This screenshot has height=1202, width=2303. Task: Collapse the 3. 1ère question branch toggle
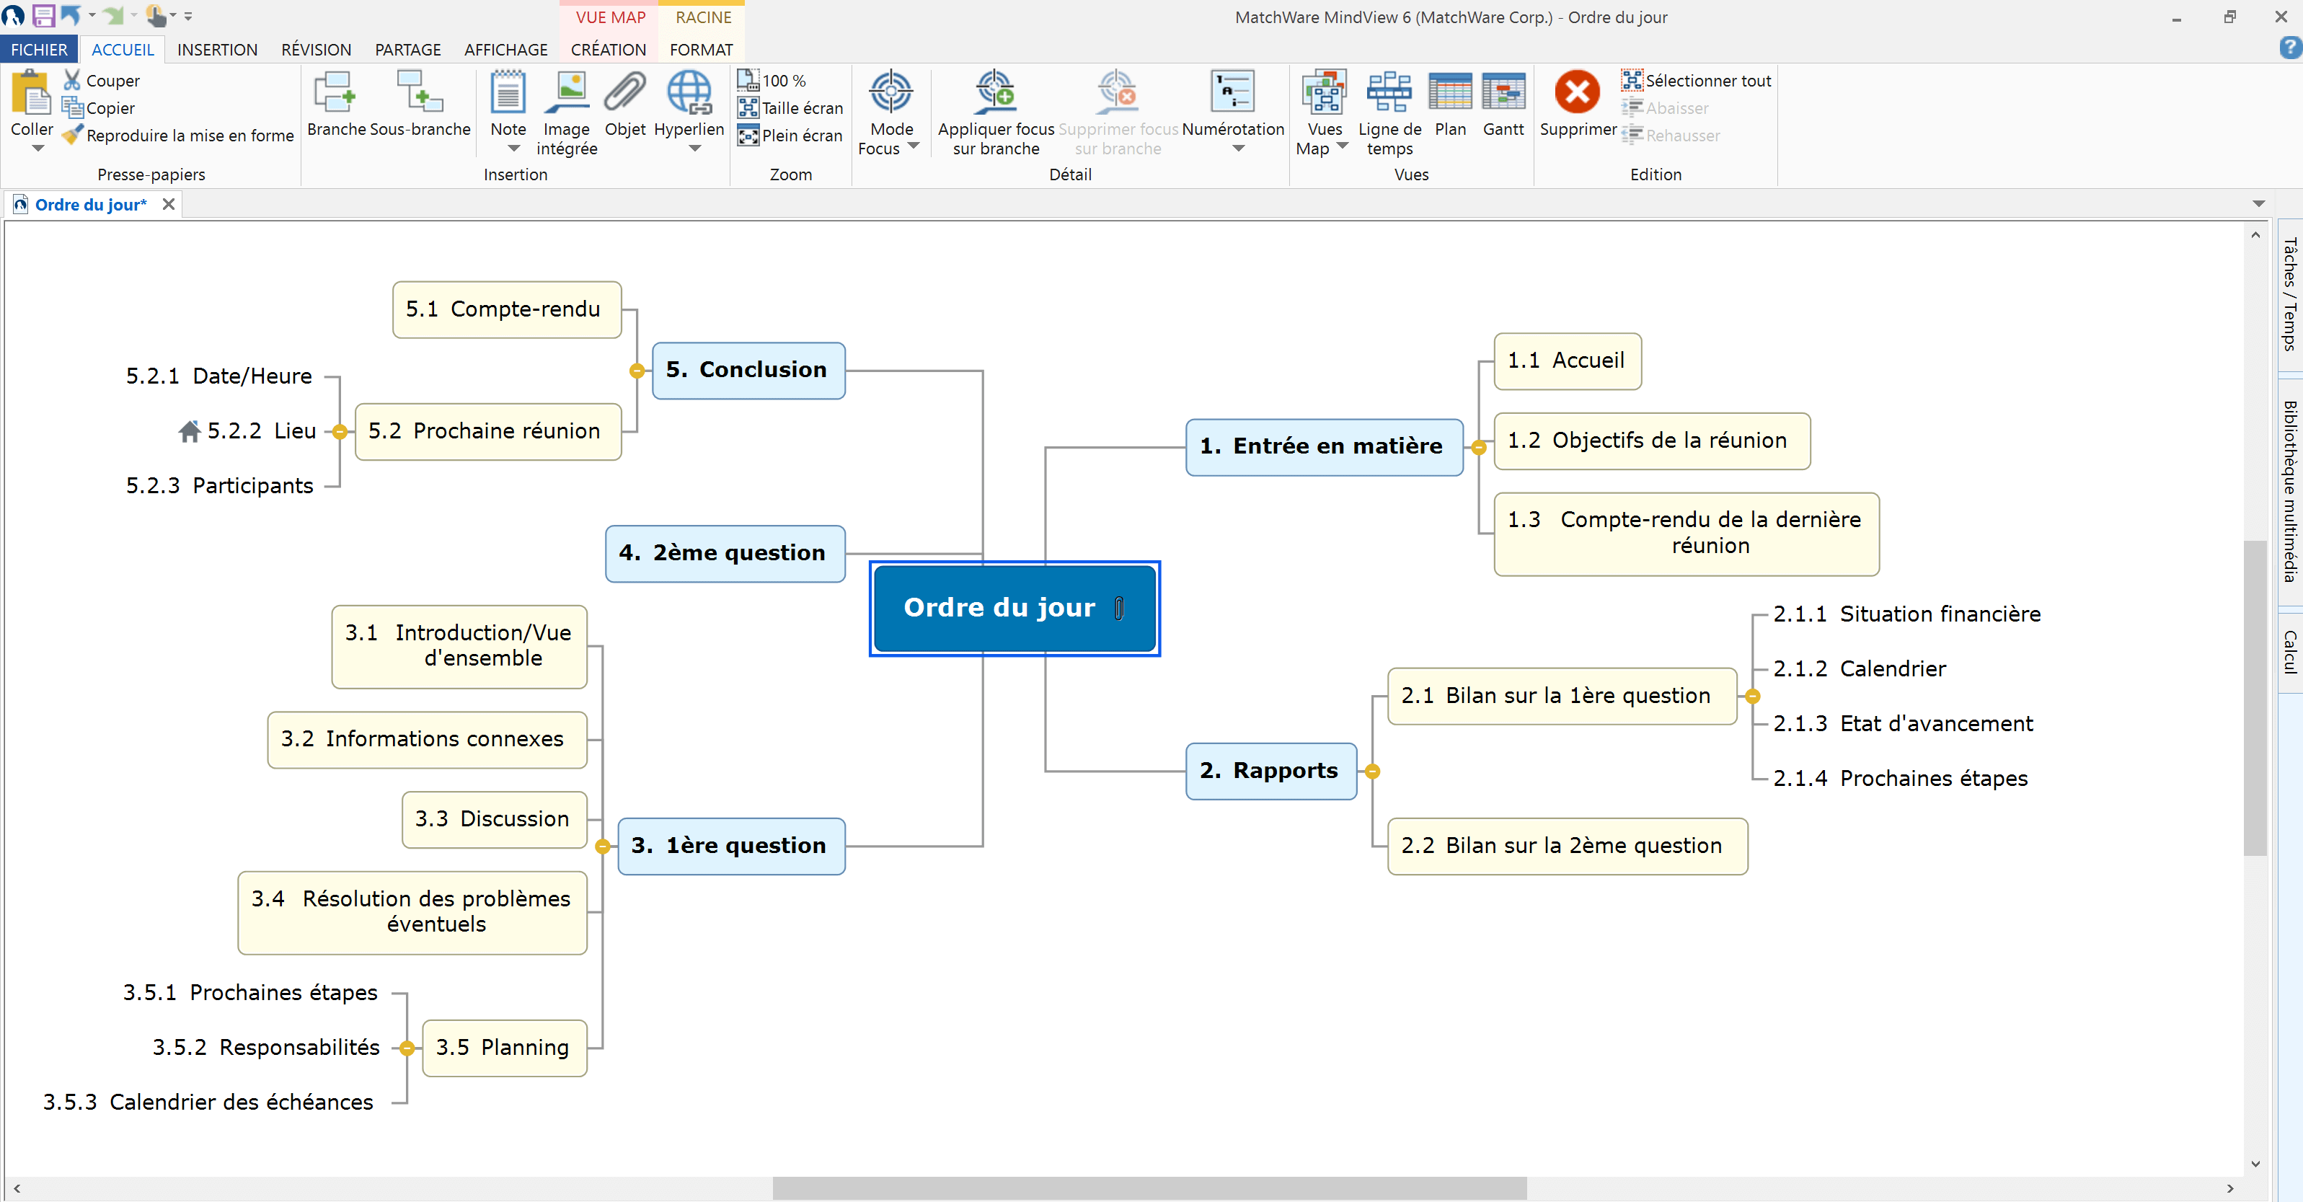click(x=603, y=846)
